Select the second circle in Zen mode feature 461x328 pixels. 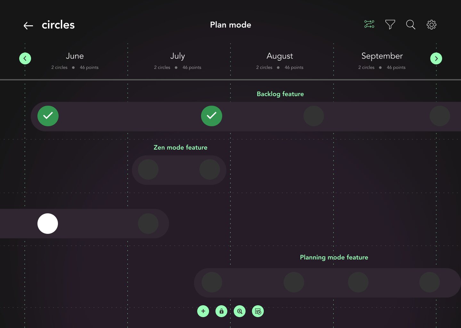click(x=210, y=169)
